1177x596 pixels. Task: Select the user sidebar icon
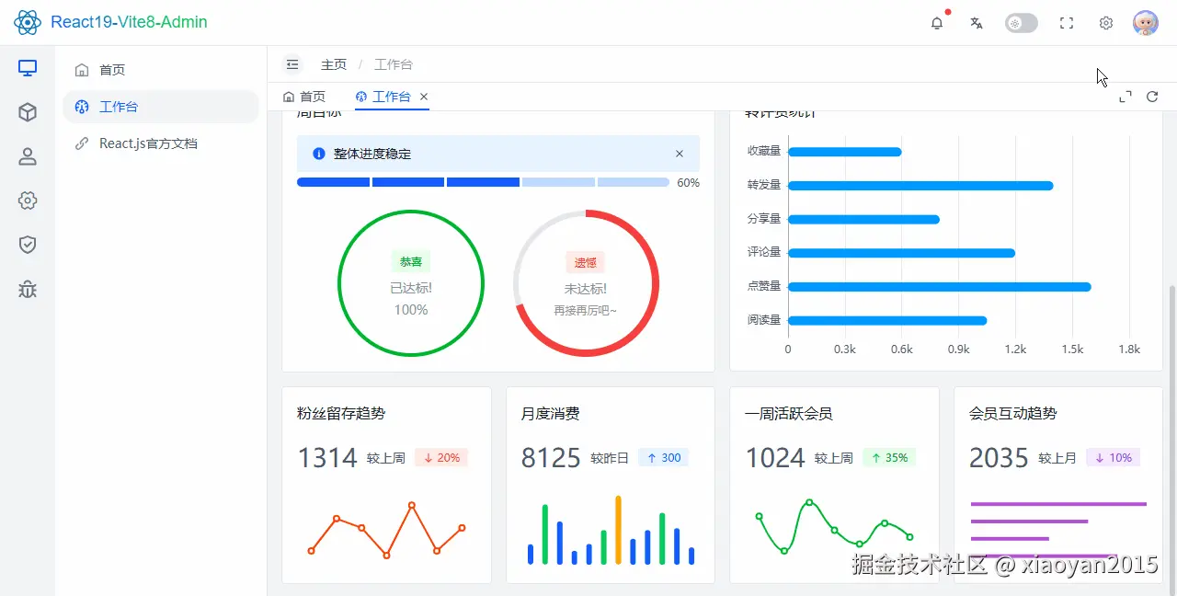point(28,156)
